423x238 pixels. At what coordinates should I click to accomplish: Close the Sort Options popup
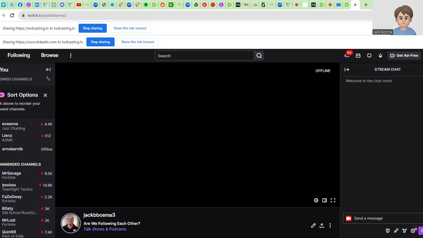click(45, 95)
